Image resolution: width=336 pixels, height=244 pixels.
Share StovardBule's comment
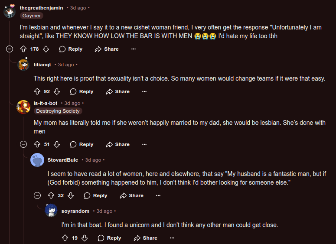click(131, 195)
